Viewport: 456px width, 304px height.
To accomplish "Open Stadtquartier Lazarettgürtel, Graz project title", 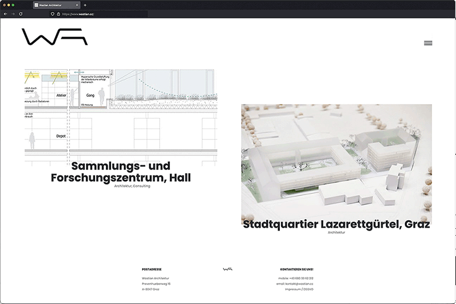I will tap(336, 224).
